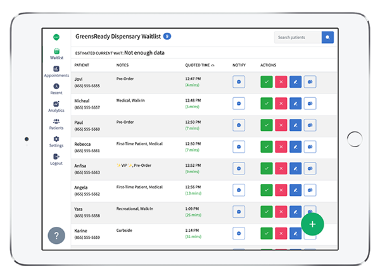Remove Paul with the red X button

pos(281,125)
